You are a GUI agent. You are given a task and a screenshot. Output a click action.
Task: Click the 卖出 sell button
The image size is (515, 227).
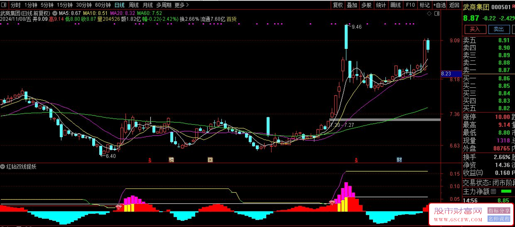tap(499, 29)
